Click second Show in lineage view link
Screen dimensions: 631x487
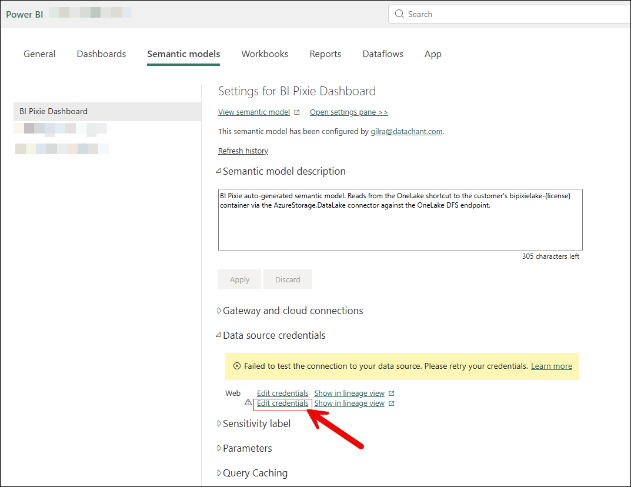coord(349,403)
